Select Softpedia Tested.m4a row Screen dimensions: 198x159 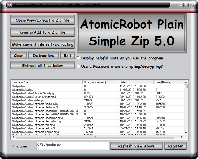pos(97,132)
